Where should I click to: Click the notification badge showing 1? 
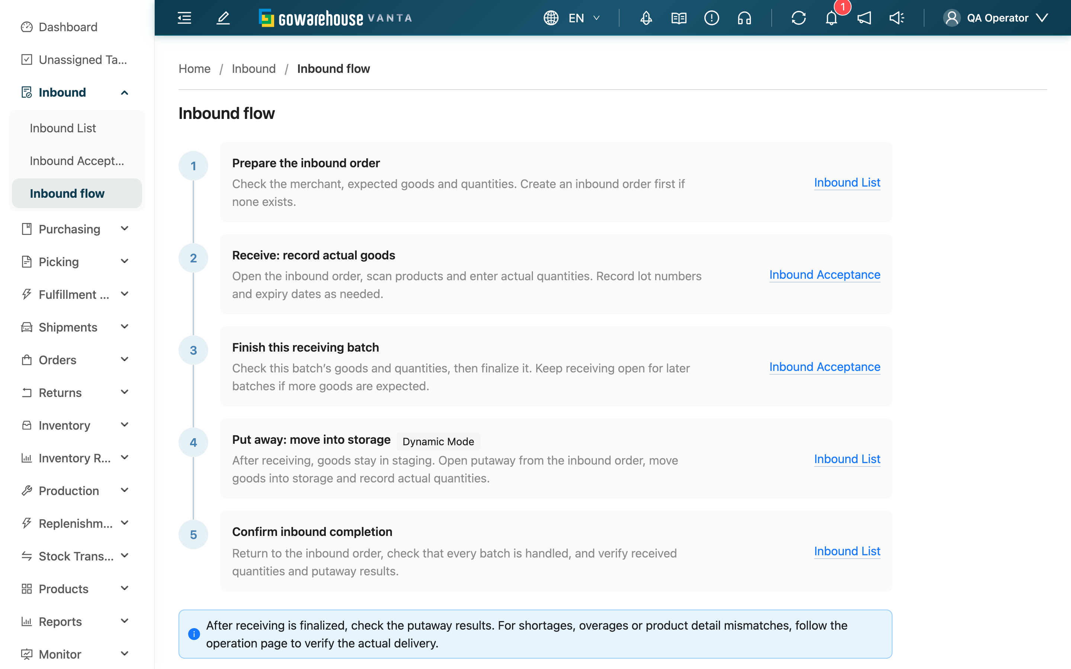click(x=843, y=7)
